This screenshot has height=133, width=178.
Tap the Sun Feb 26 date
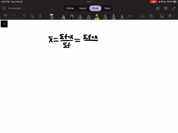17,2
